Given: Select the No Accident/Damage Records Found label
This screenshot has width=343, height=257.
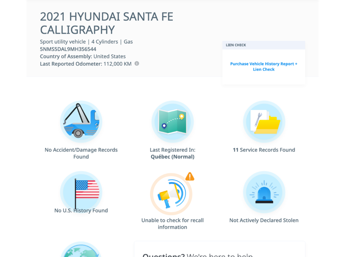Looking at the screenshot, I should coord(81,153).
